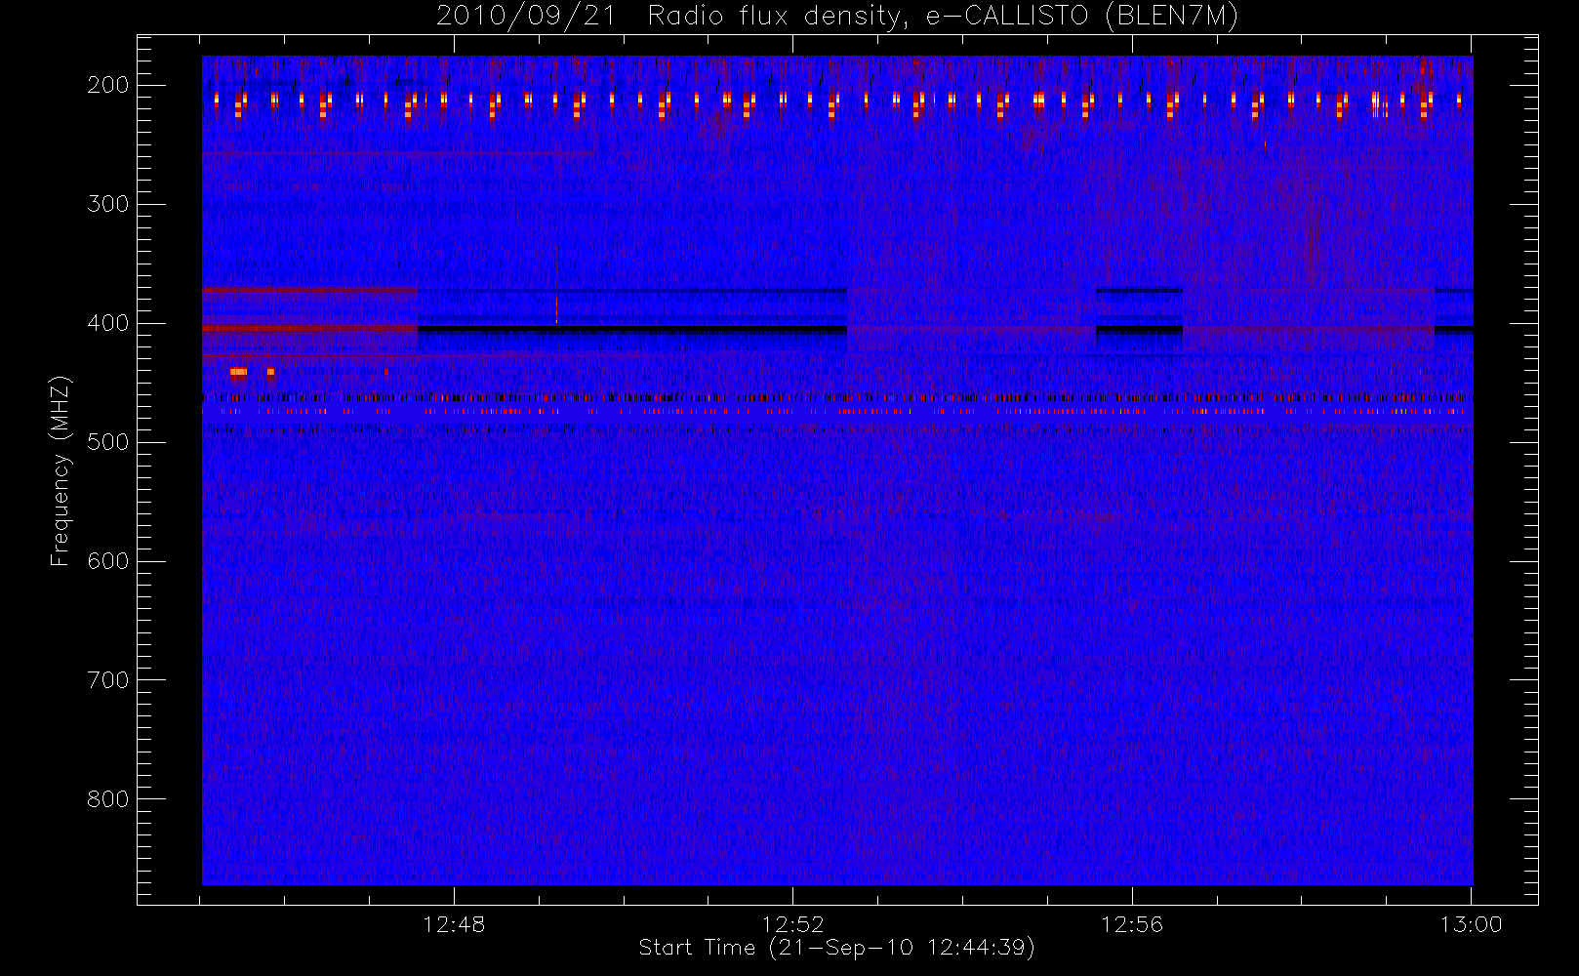Click the 300 frequency tick label
The image size is (1579, 976).
[108, 204]
